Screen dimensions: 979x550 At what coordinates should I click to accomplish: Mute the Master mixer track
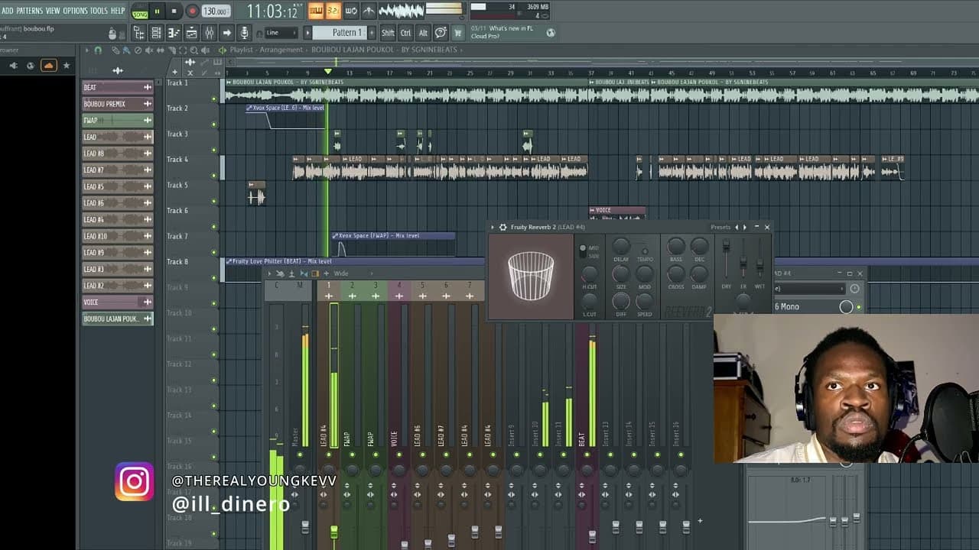click(x=299, y=455)
